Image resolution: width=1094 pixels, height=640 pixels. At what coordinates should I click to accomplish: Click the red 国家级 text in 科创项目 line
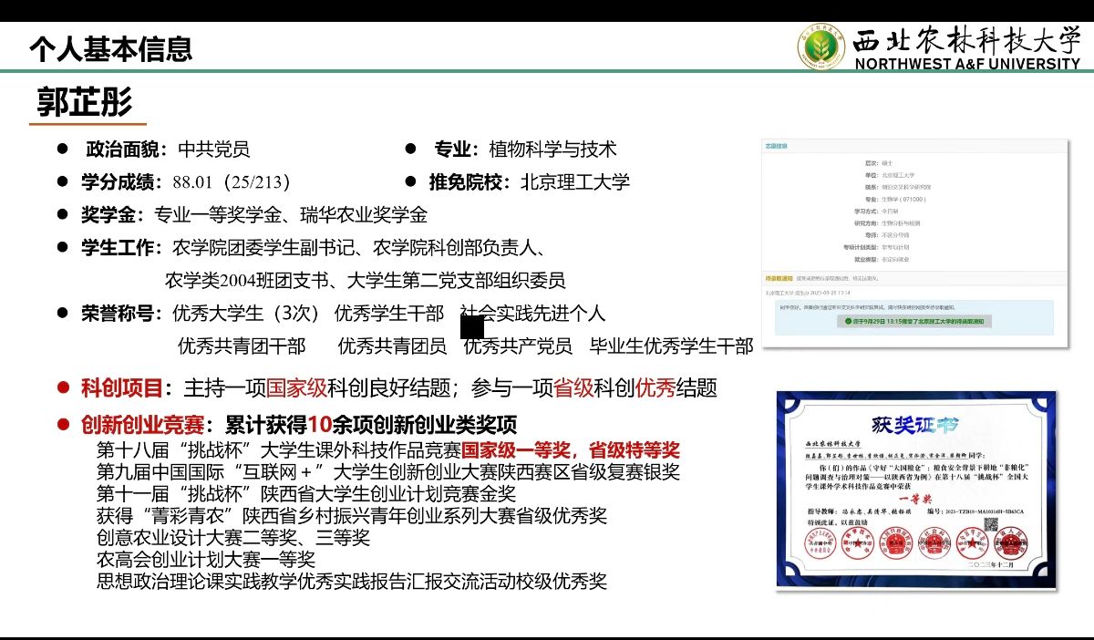296,387
